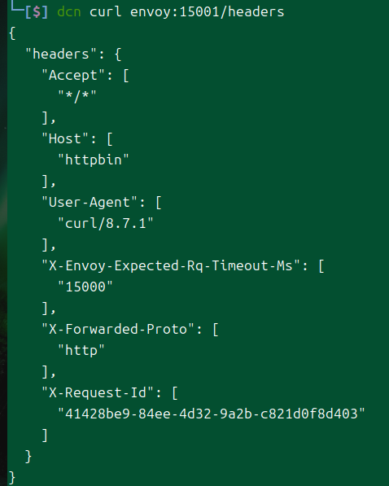Click the "http" proto value

coord(81,351)
